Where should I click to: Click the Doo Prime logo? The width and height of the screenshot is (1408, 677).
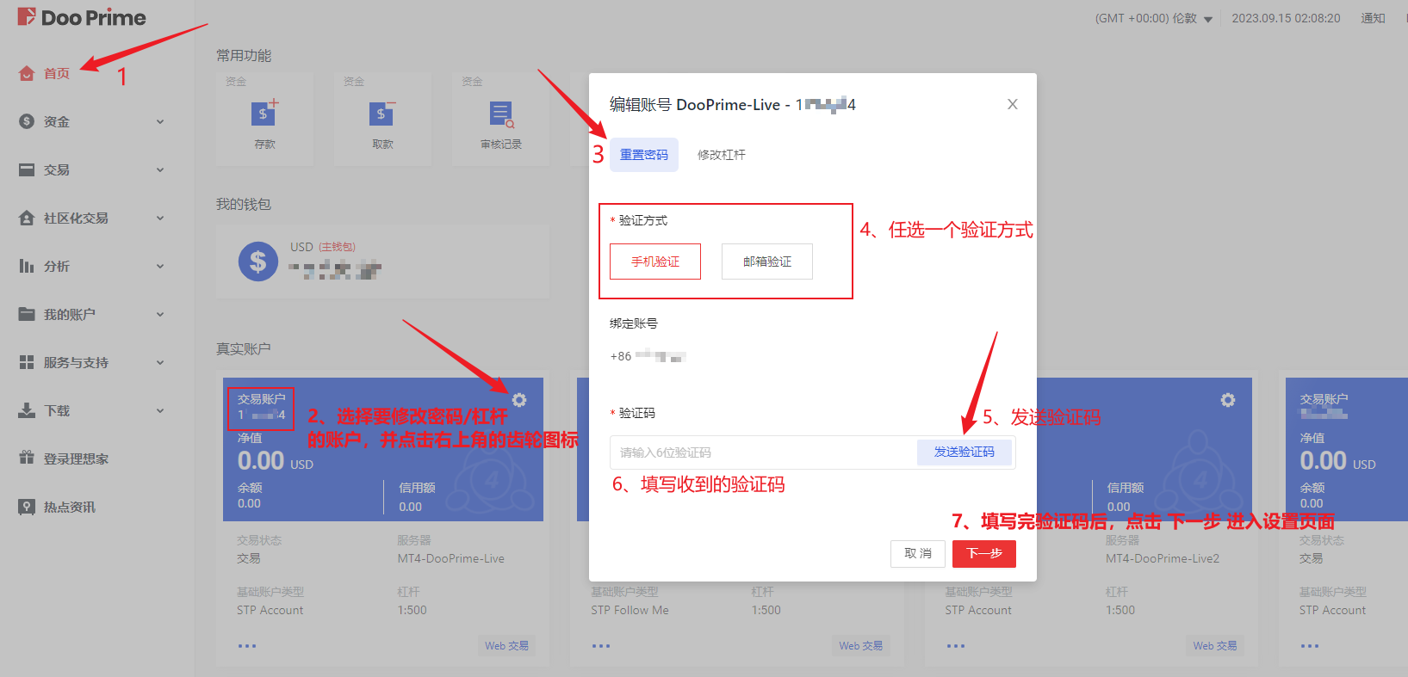(x=82, y=17)
